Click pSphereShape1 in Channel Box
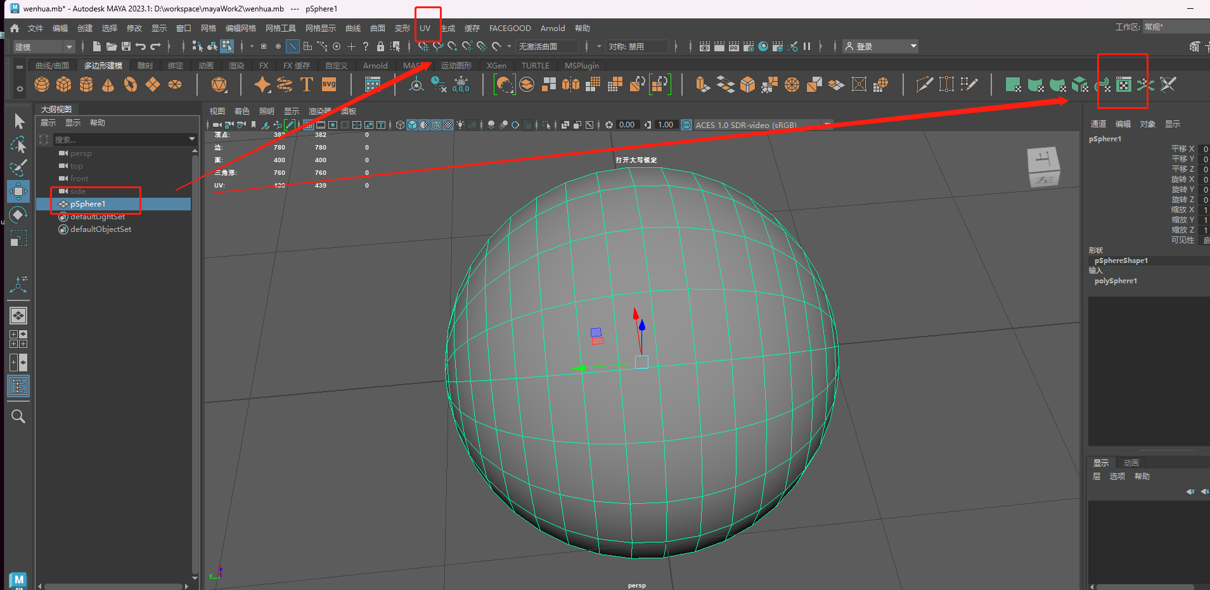Viewport: 1210px width, 590px height. point(1121,260)
